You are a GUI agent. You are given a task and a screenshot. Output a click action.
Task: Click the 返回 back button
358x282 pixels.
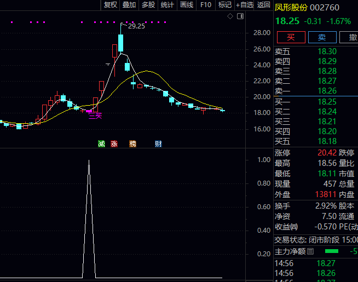coord(264,5)
